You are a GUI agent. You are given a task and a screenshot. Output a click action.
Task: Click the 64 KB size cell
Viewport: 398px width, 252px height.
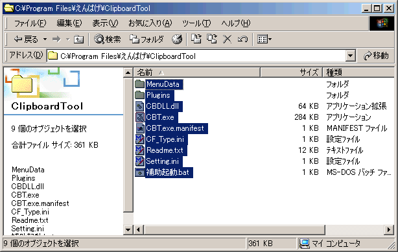(x=309, y=106)
